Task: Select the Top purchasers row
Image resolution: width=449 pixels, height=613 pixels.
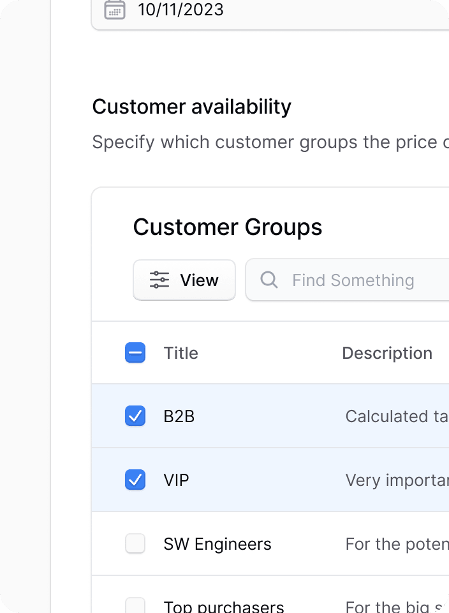Action: [223, 605]
